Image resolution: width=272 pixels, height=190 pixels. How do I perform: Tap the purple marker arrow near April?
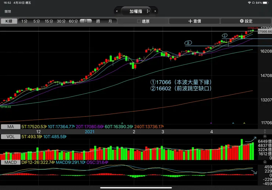[211, 123]
